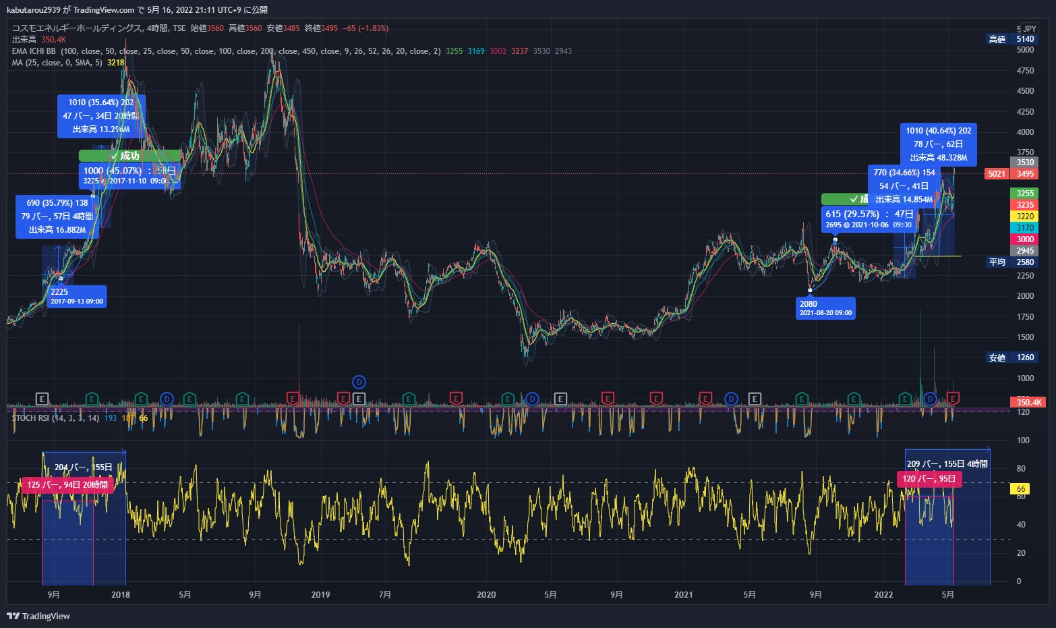Image resolution: width=1056 pixels, height=628 pixels.
Task: Click the rightmost red E earnings marker
Action: pos(952,399)
